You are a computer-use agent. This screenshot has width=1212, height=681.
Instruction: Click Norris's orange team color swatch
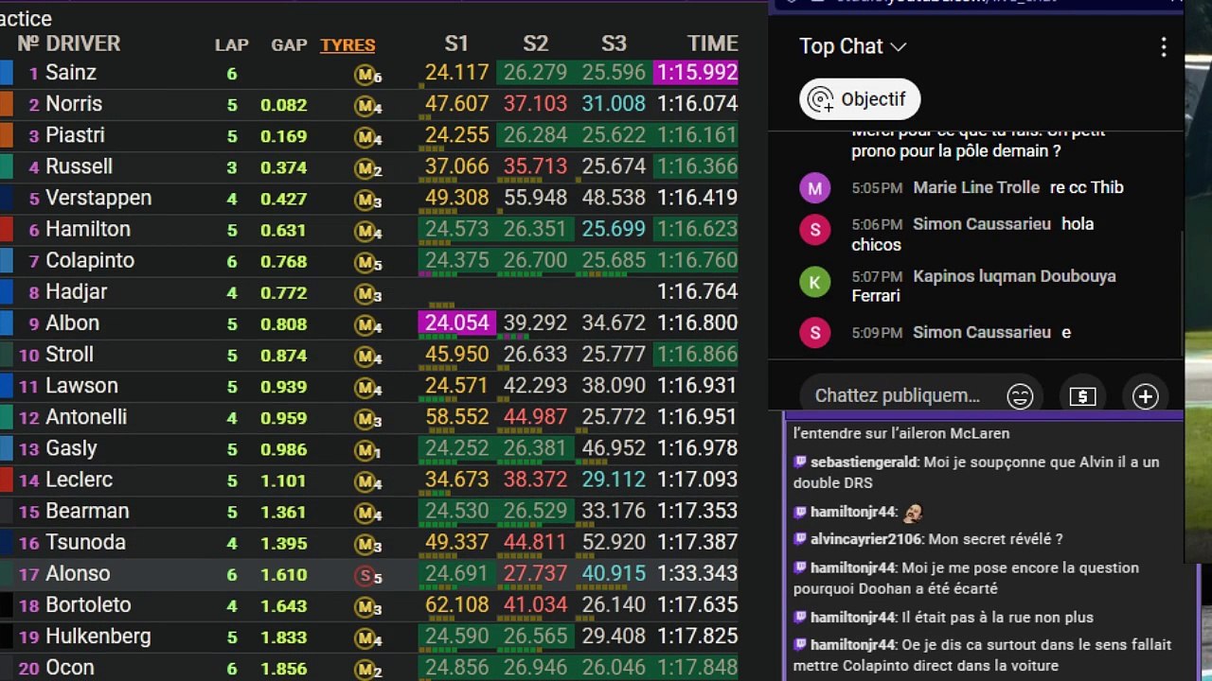click(x=6, y=104)
